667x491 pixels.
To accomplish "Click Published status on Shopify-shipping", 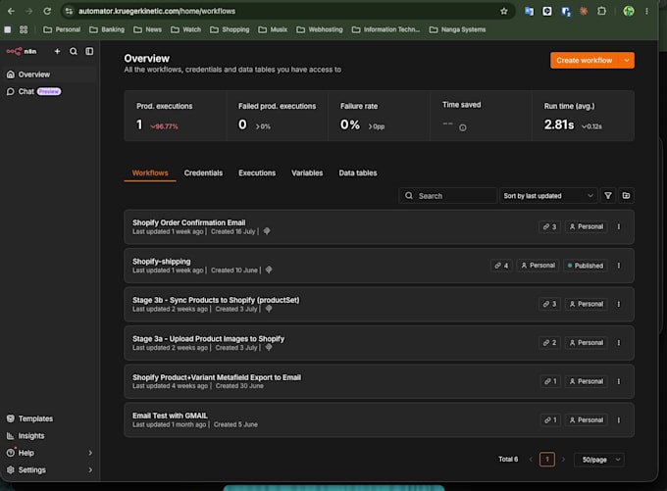I will [586, 266].
